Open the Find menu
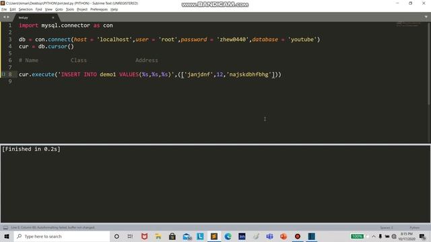The image size is (431, 242). click(39, 9)
